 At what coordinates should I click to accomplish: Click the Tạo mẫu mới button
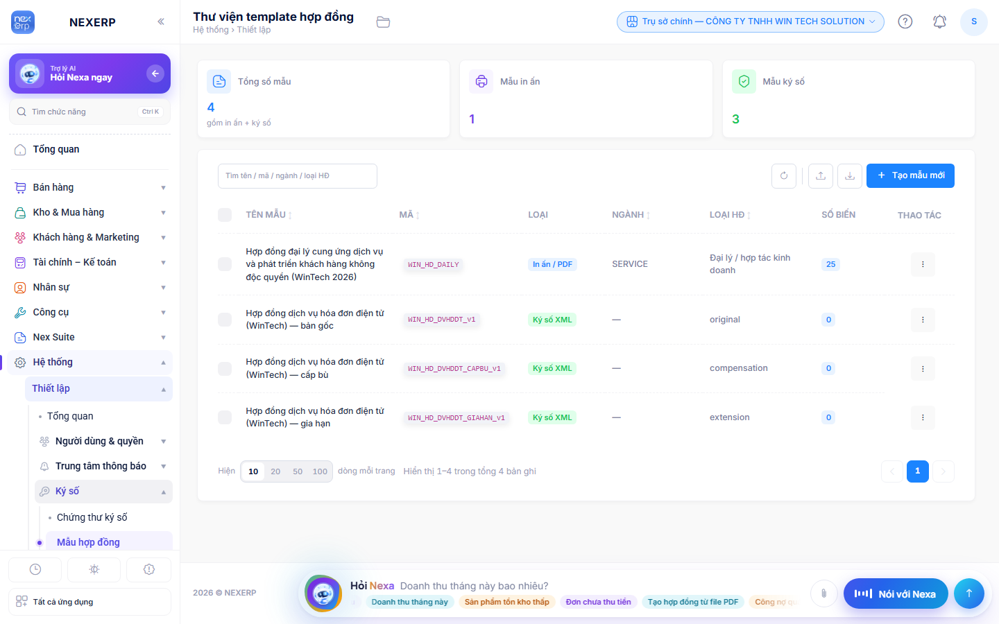pos(910,175)
